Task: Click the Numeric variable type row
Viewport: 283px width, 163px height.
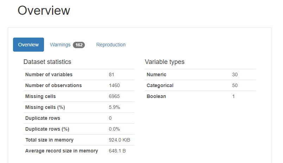Action: point(200,74)
